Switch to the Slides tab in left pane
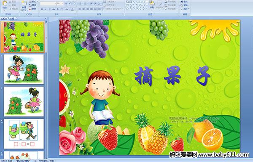 [x=4, y=19]
